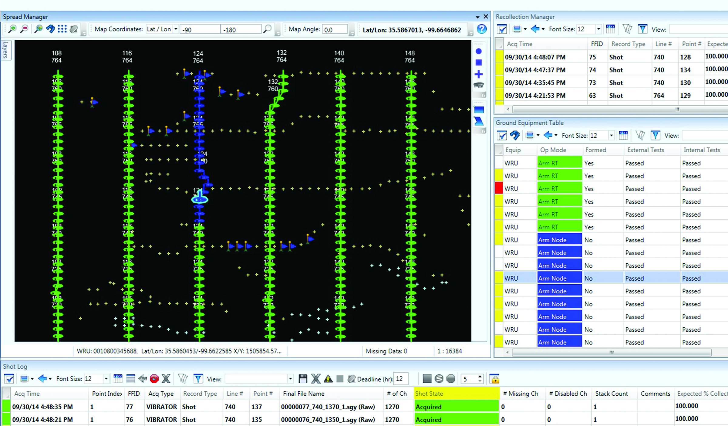
Task: Click the striped rows icon in Shot Log toolbar
Action: click(130, 378)
